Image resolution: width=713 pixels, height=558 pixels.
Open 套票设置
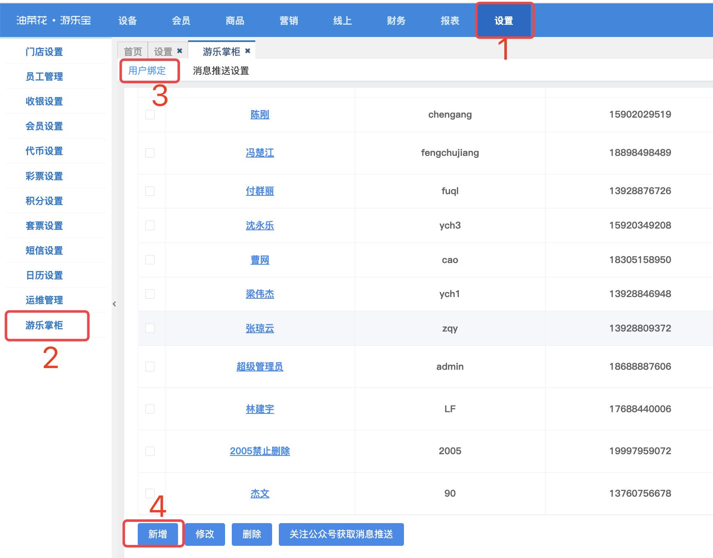[44, 226]
